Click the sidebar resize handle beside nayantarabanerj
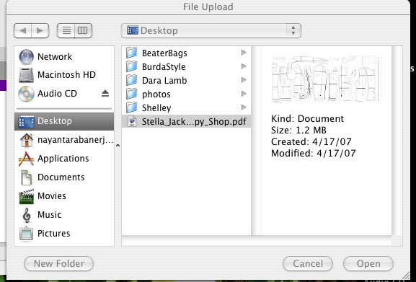Screen dimensions: 416x282 [x=118, y=146]
